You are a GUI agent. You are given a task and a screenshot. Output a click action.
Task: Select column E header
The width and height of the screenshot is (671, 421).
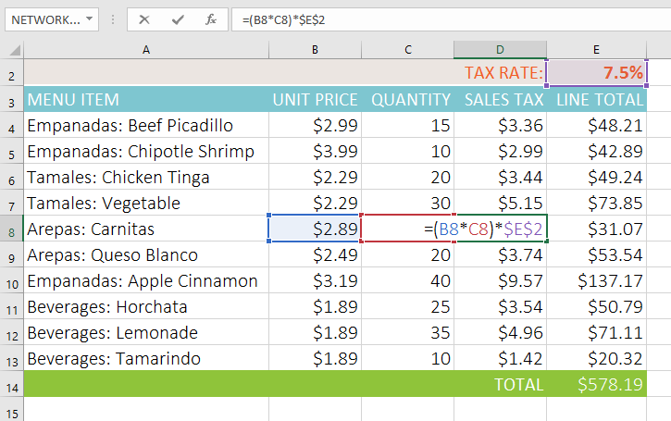[x=596, y=49]
